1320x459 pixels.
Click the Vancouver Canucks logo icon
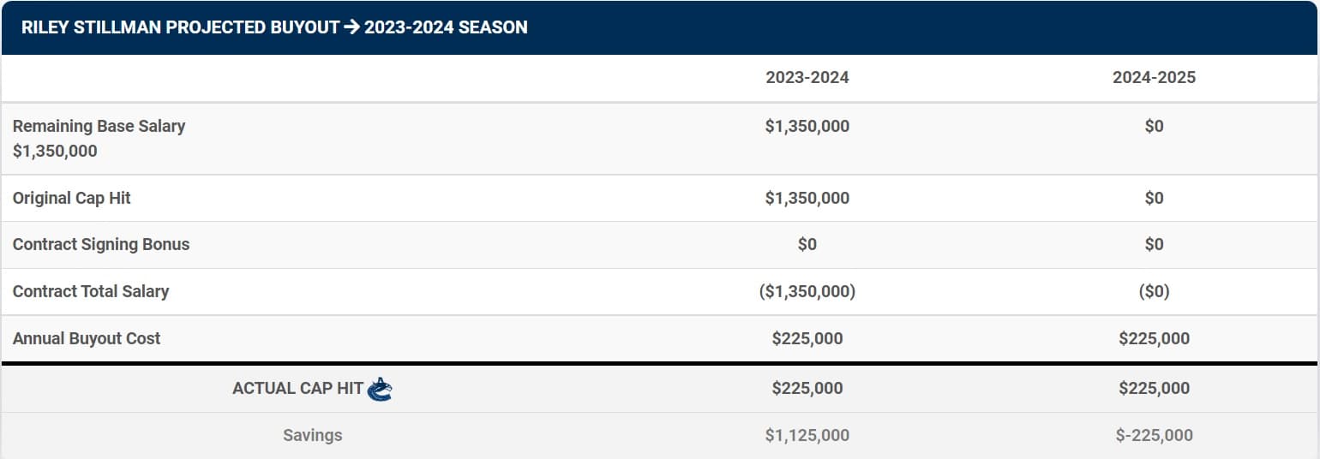tap(380, 390)
